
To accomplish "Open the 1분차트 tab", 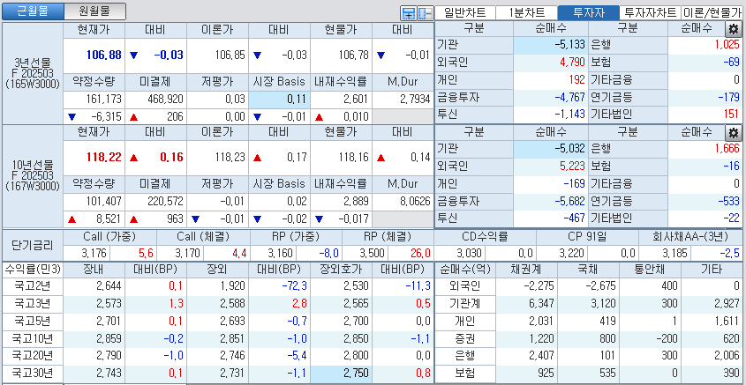I will coord(526,13).
